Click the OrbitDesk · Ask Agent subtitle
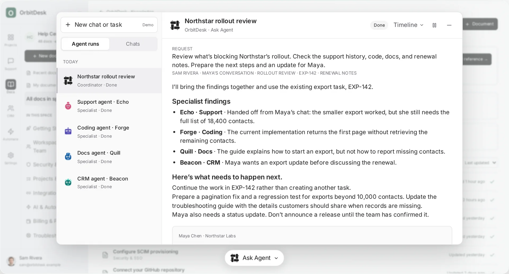Viewport: 509px width, 274px height. point(209,30)
